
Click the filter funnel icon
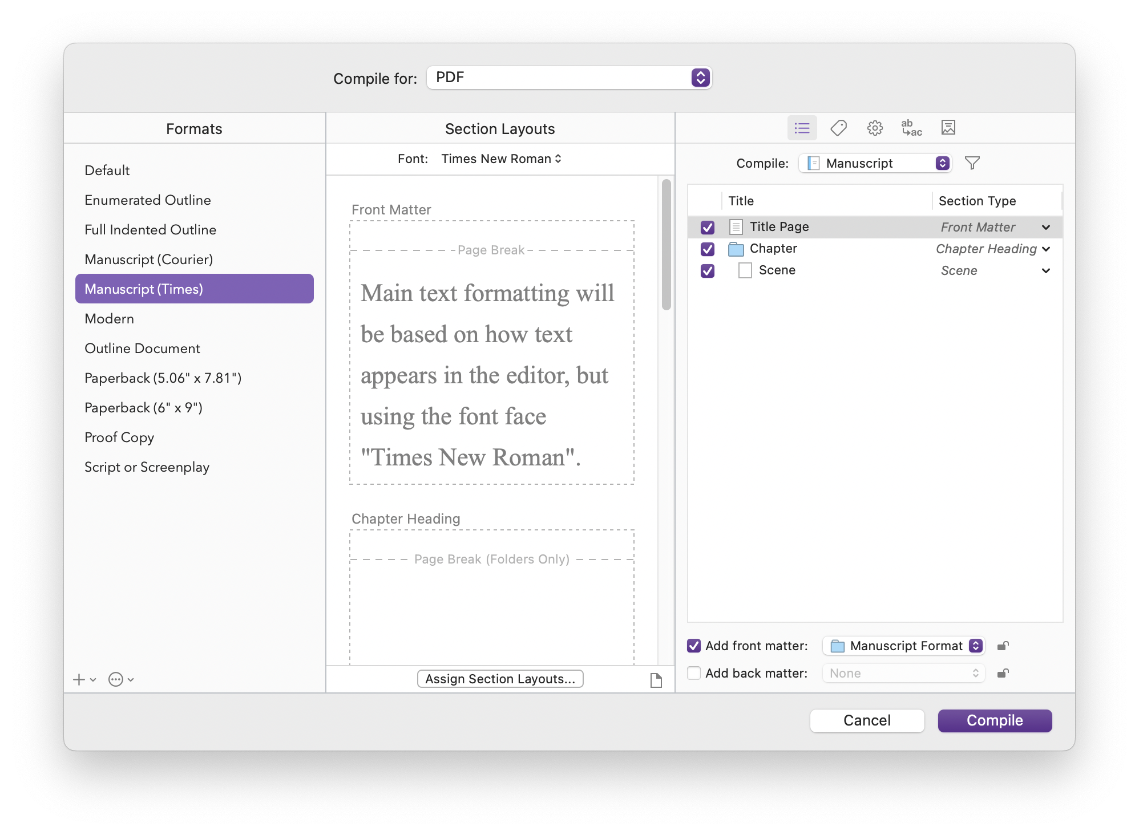pos(972,163)
